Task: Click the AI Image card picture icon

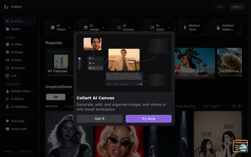Action: 86,28
